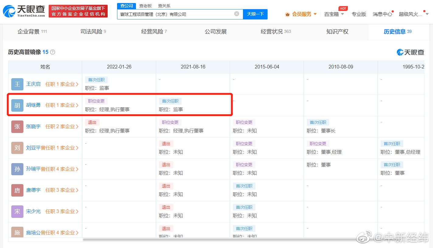433x248 pixels.
Task: Select the 施 avatar for 施培公
Action: [17, 232]
